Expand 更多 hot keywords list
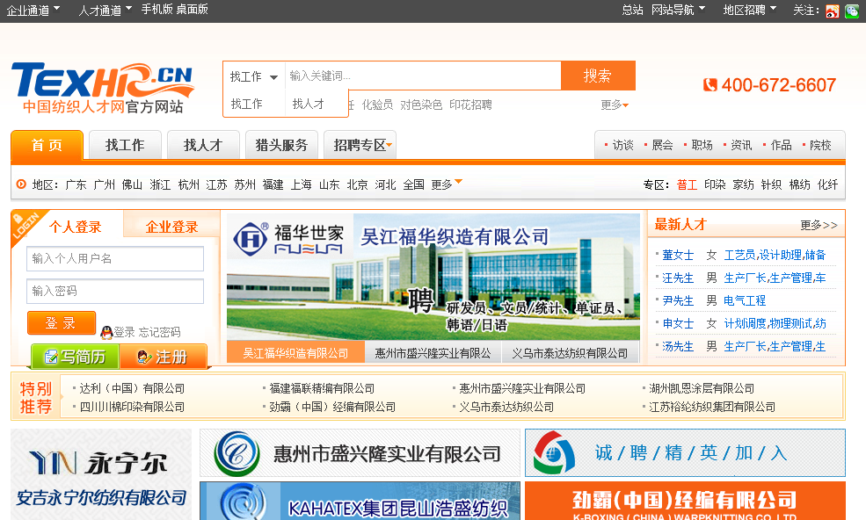 pyautogui.click(x=615, y=105)
